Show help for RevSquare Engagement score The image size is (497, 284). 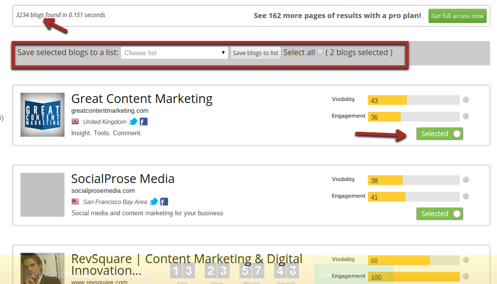[466, 276]
